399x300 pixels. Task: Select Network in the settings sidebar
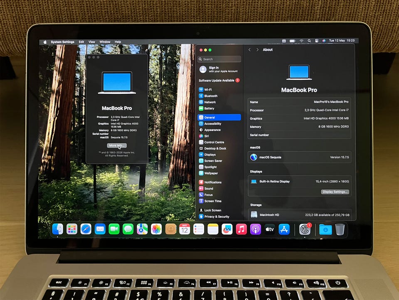(207, 102)
